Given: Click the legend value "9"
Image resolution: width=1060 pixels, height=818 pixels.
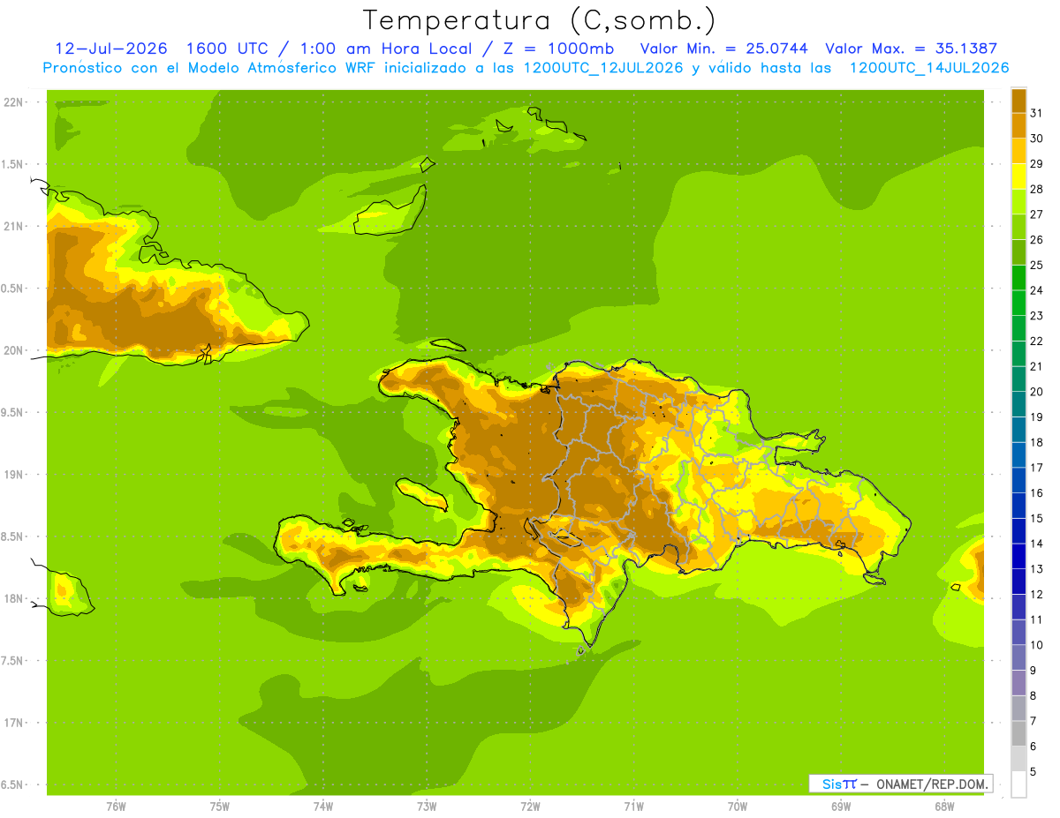Looking at the screenshot, I should point(1033,671).
